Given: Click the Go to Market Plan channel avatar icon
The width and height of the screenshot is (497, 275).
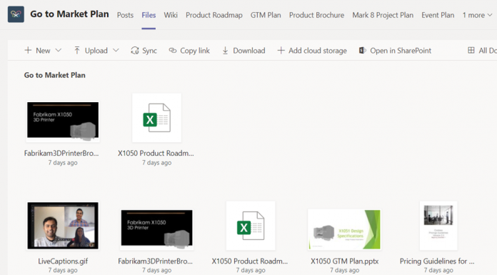Looking at the screenshot, I should click(16, 14).
